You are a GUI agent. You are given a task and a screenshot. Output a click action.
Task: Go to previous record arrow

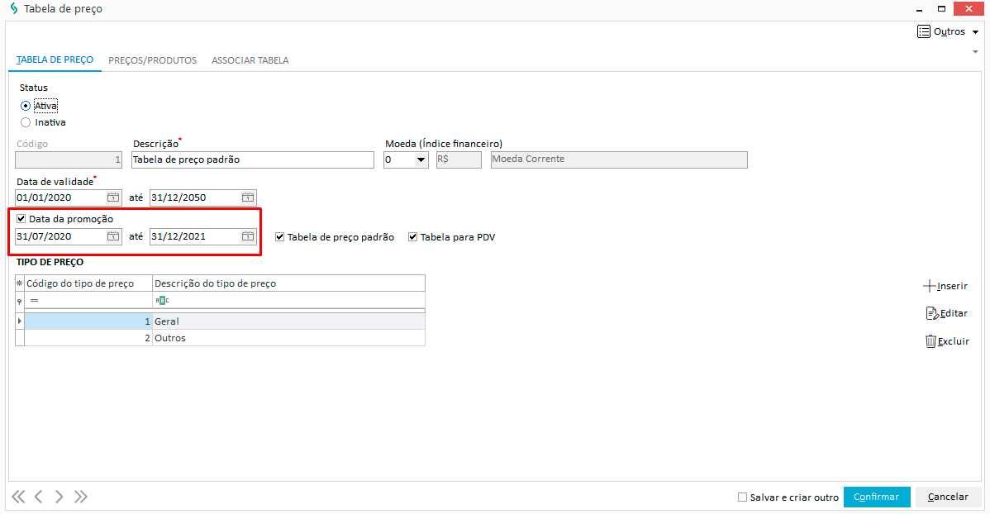click(39, 497)
